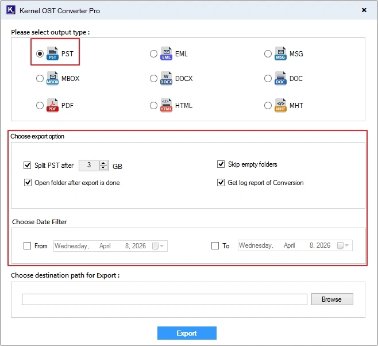Click the HTML file format icon
Image resolution: width=378 pixels, height=346 pixels.
pos(166,106)
